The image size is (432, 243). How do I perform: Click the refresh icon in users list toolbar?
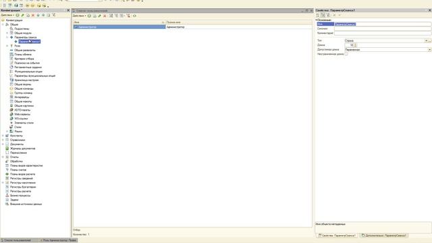point(135,16)
